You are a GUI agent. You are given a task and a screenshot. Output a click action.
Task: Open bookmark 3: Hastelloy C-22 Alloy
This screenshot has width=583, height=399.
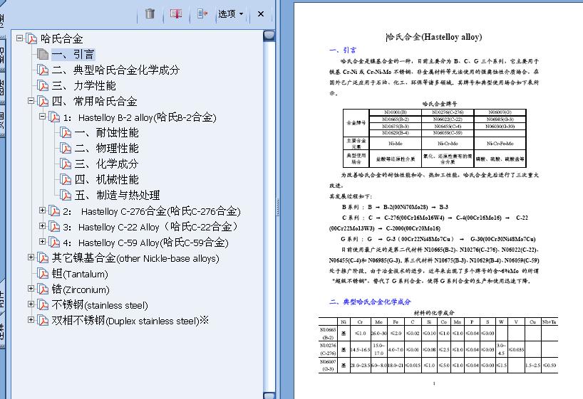[x=150, y=227]
